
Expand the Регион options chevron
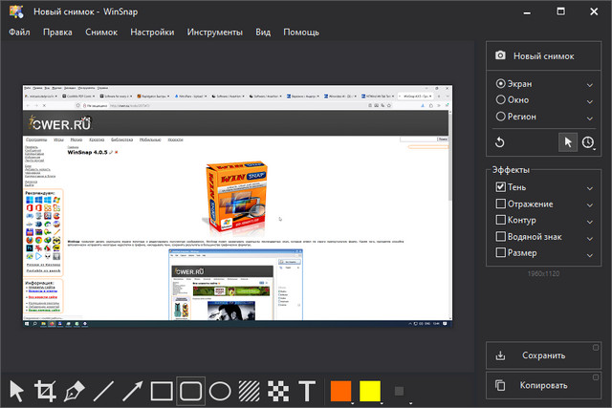click(x=590, y=118)
